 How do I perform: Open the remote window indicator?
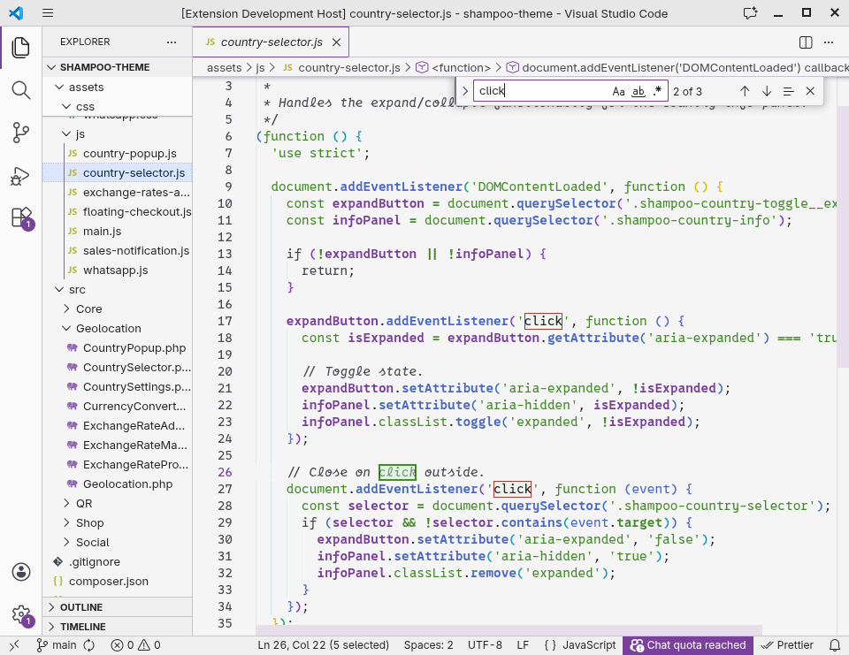pos(15,645)
